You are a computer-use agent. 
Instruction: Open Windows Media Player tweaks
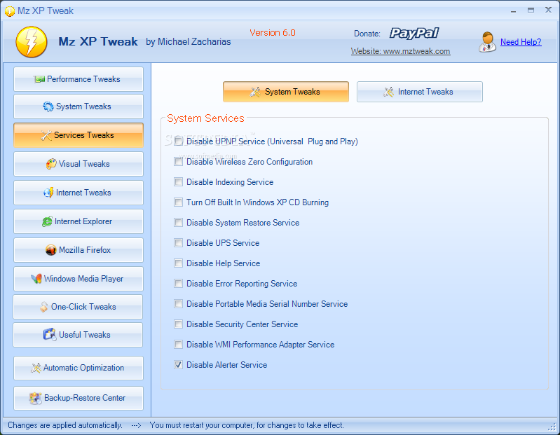click(x=78, y=279)
